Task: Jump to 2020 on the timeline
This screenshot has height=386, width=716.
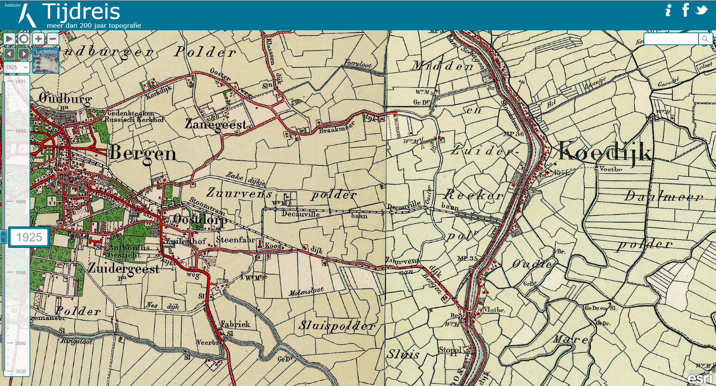Action: [x=20, y=371]
